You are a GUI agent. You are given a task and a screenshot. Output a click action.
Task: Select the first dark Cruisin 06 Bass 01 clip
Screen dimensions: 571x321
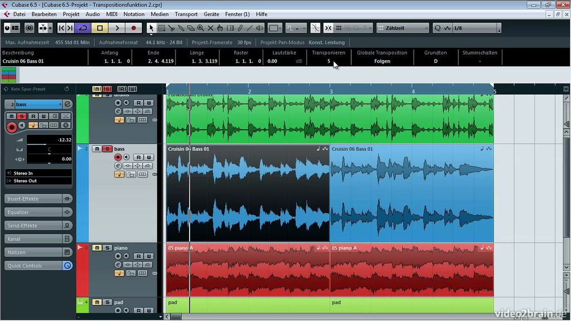tap(248, 193)
